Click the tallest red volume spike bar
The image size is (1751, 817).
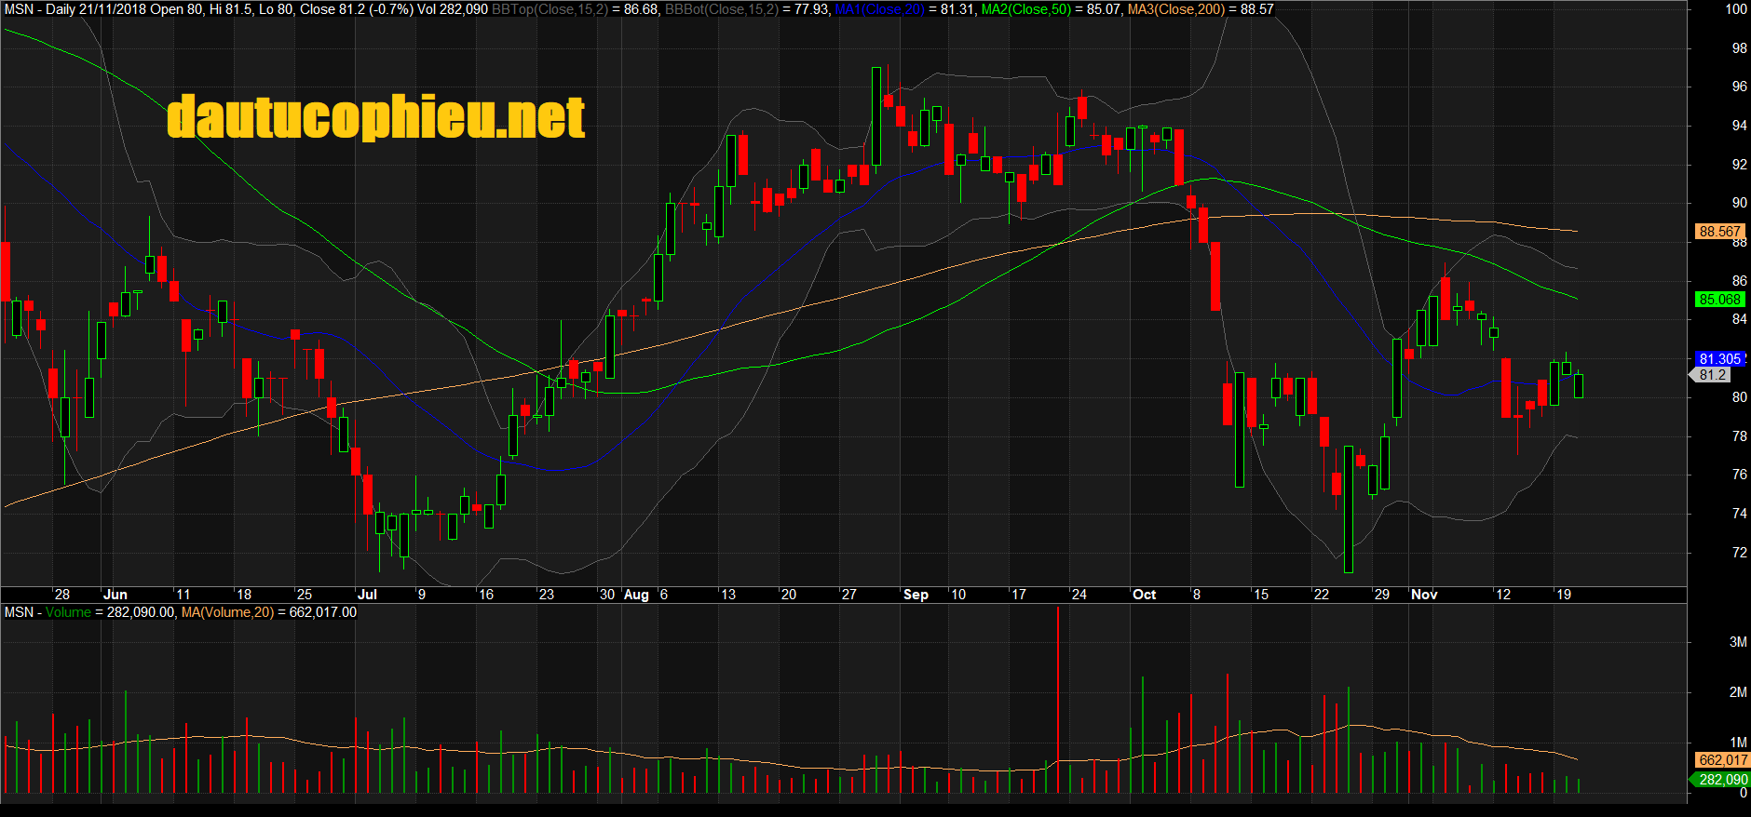click(x=1058, y=698)
